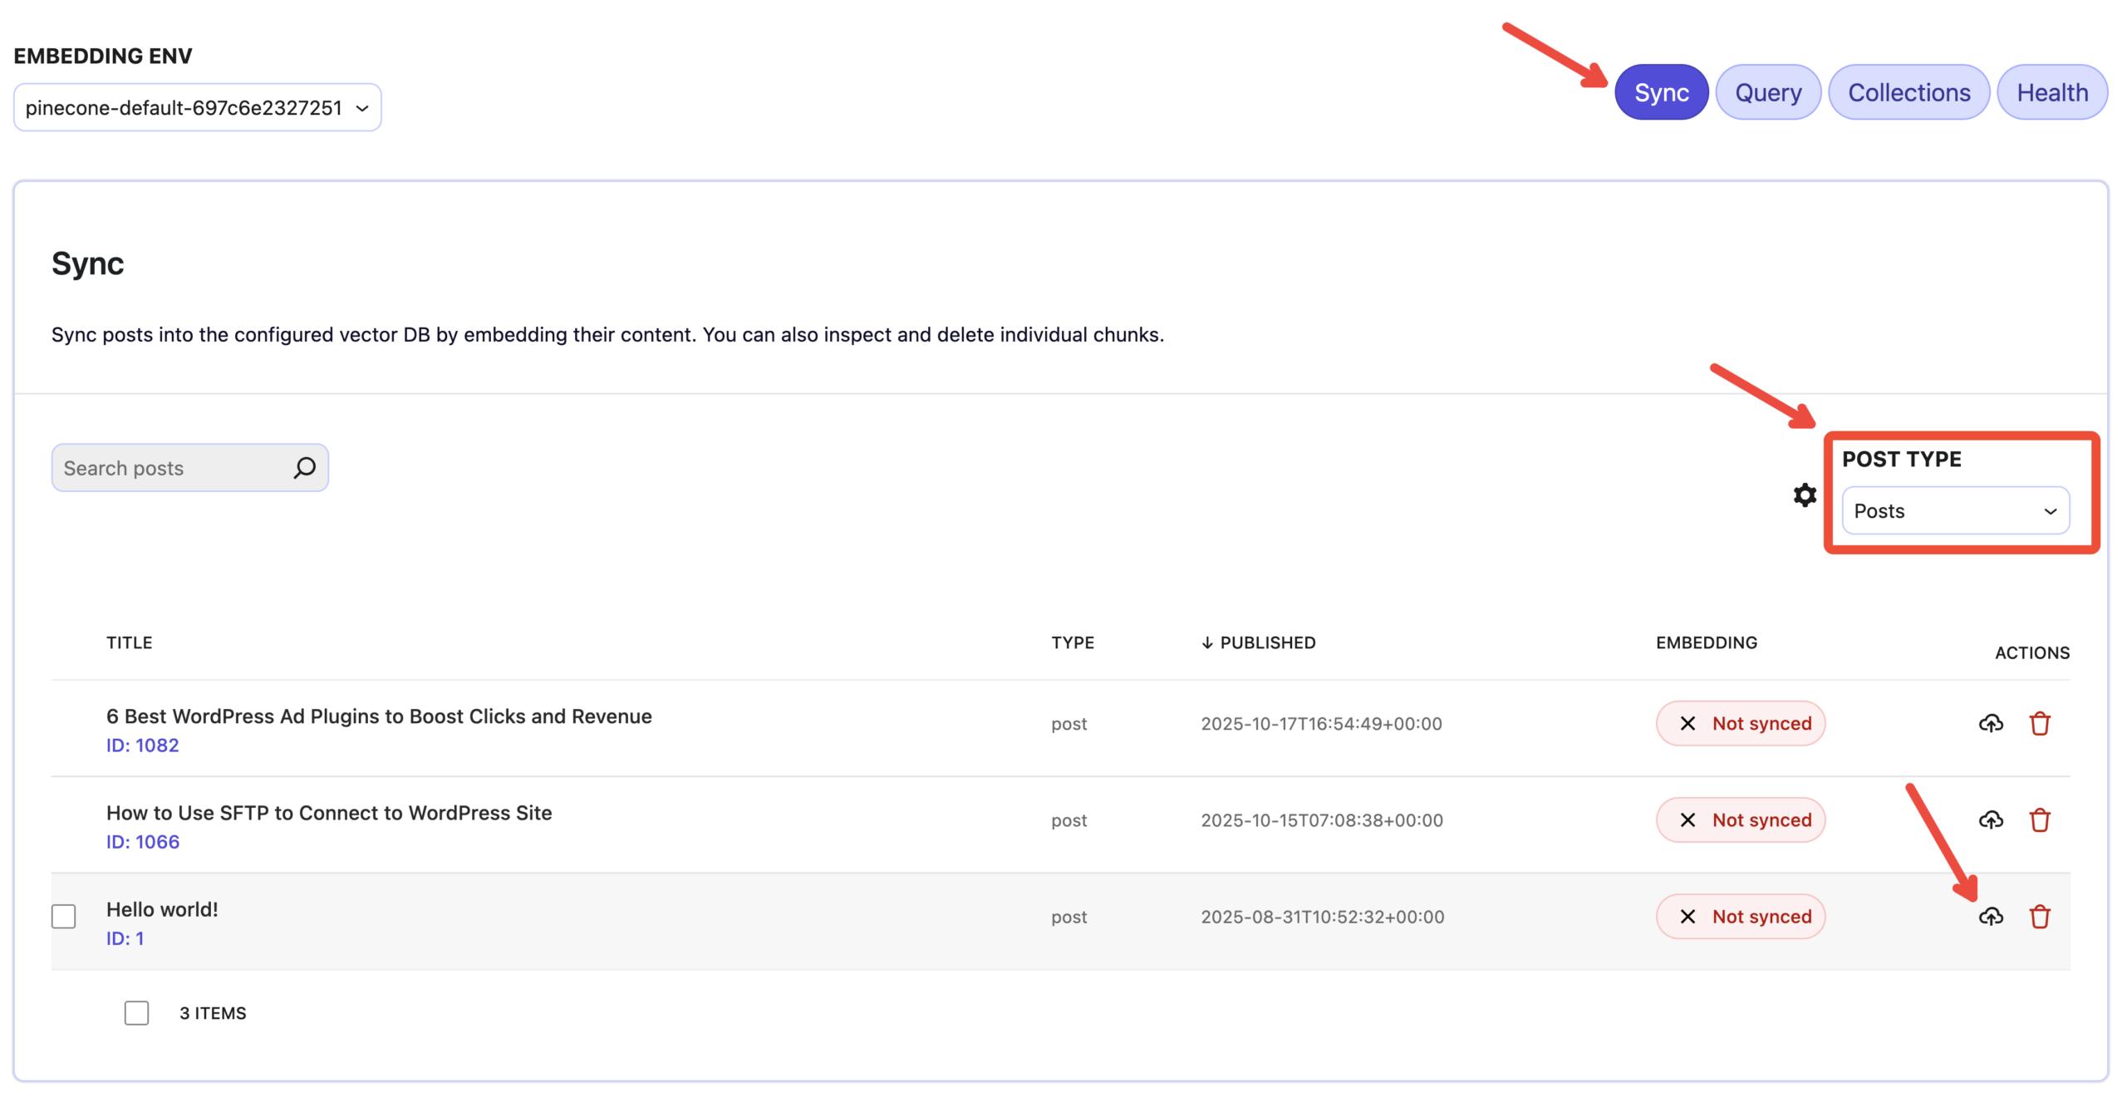This screenshot has height=1102, width=2127.
Task: Expand the Embedding Env pinecone dropdown
Action: (197, 108)
